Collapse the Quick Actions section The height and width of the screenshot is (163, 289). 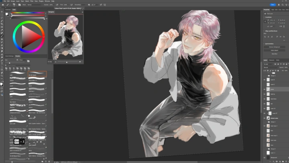264,44
